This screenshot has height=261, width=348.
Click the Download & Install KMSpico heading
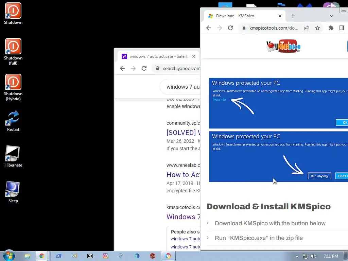click(x=268, y=207)
